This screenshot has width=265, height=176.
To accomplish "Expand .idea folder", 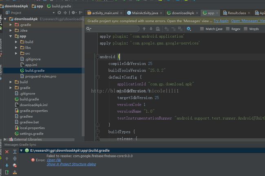I will pyautogui.click(x=11, y=30).
